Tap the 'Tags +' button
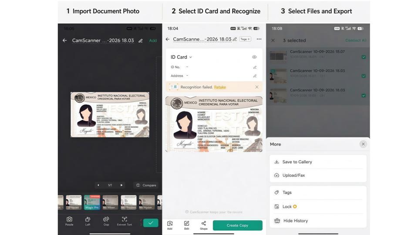Image resolution: width=418 pixels, height=235 pixels. pos(245,39)
